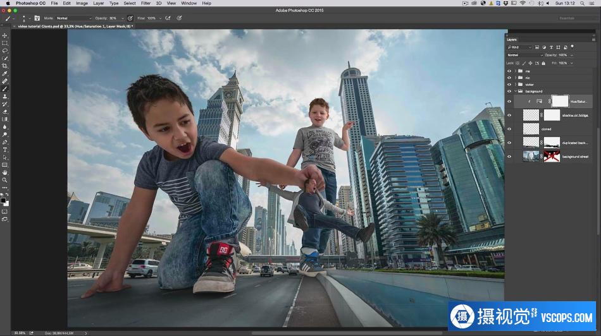Screen dimensions: 601x336
Task: Select the Move tool
Action: point(4,35)
